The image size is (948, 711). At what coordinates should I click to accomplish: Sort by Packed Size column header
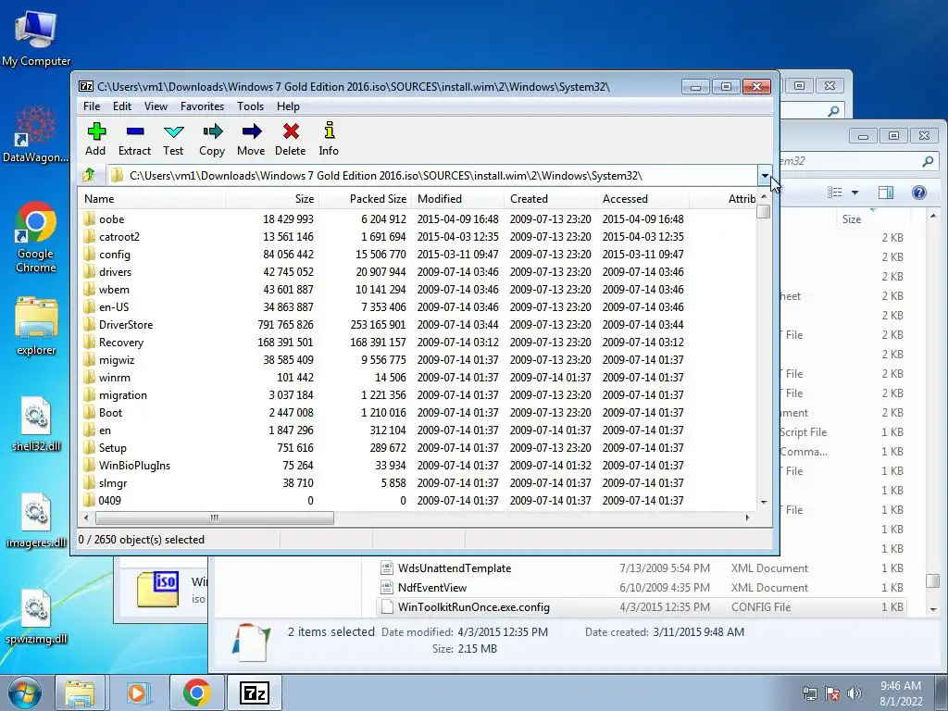[x=365, y=198]
